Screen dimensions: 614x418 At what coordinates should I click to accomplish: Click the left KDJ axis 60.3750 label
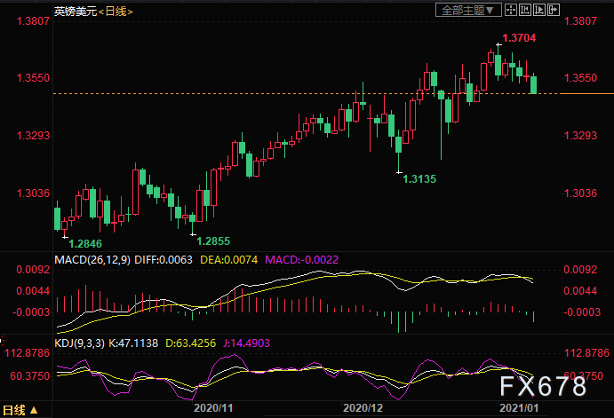point(30,375)
